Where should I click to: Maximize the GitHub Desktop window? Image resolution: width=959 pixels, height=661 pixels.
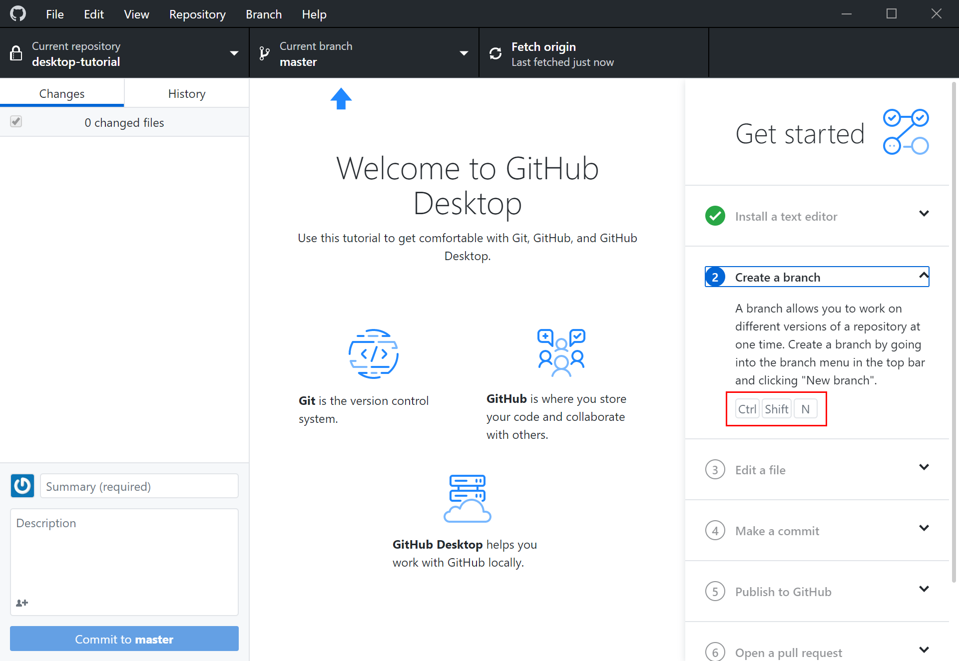click(x=892, y=14)
